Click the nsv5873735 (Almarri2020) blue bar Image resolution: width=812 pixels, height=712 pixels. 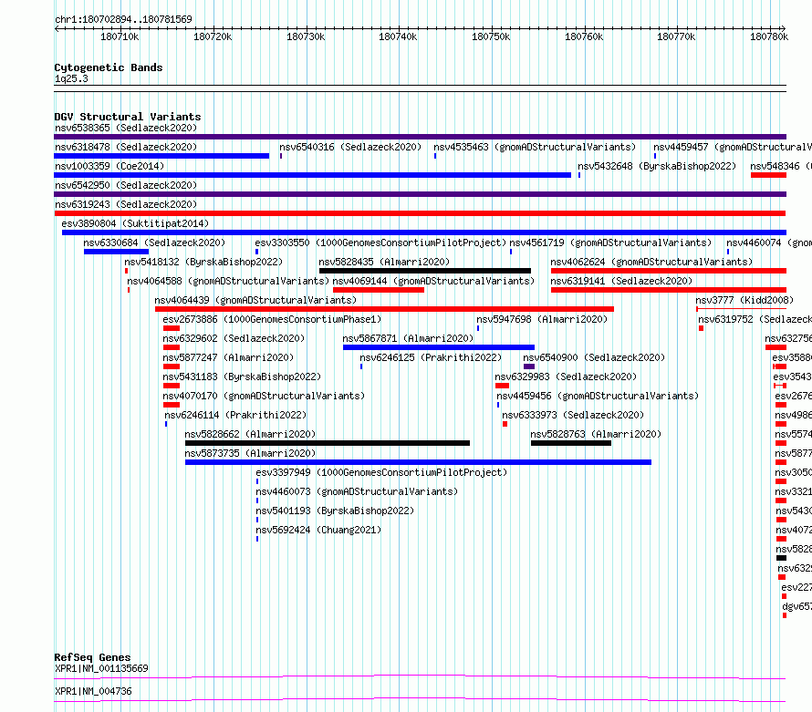[x=418, y=462]
